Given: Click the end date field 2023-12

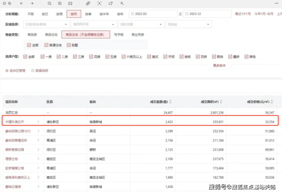Looking at the screenshot, I should 208,14.
